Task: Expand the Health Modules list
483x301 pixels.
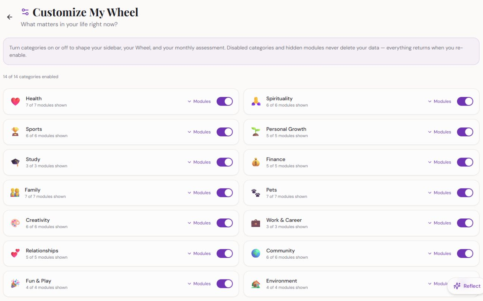Action: point(199,101)
